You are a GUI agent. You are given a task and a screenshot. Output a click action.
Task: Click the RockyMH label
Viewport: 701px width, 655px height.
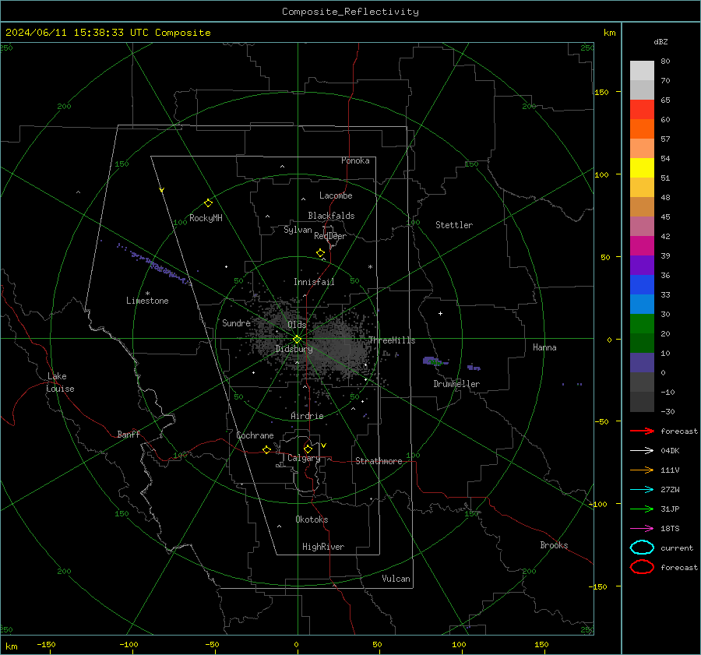(x=206, y=218)
